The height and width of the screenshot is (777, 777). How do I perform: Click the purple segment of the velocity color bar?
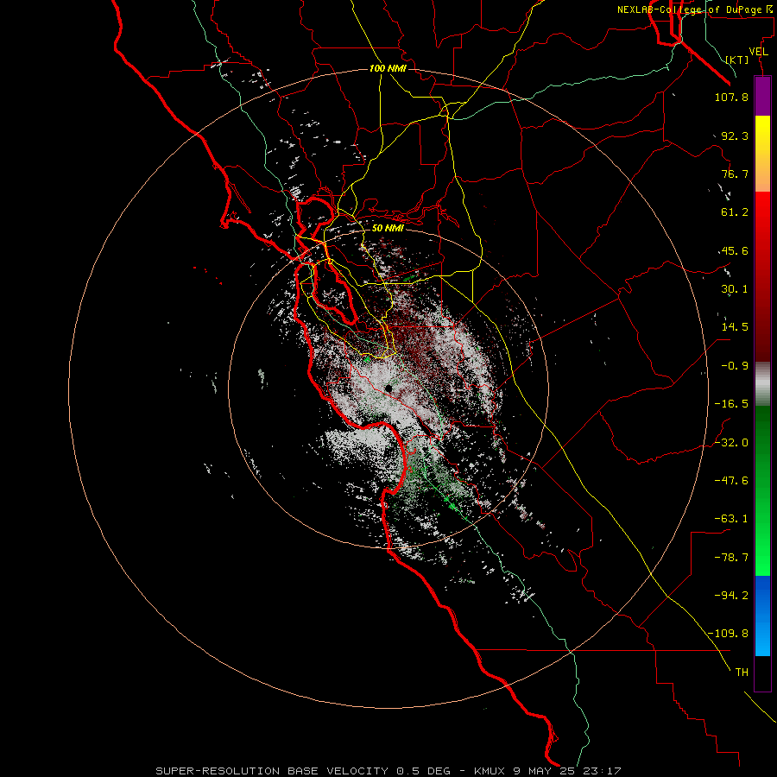click(x=762, y=96)
